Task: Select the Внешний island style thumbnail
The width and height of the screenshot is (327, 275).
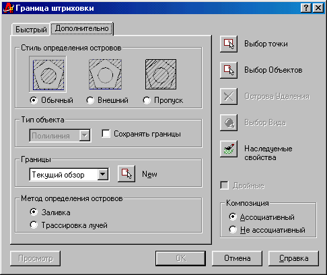Action: 105,74
